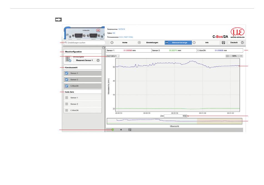Viewport: 264px width, 185px height.
Task: Close the side panel with X icon
Action: 103,48
